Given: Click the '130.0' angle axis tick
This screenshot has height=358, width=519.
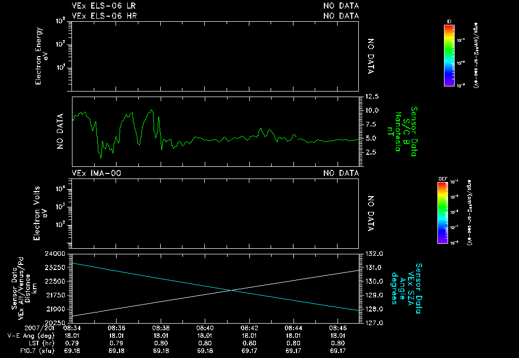Looking at the screenshot, I should 375,282.
